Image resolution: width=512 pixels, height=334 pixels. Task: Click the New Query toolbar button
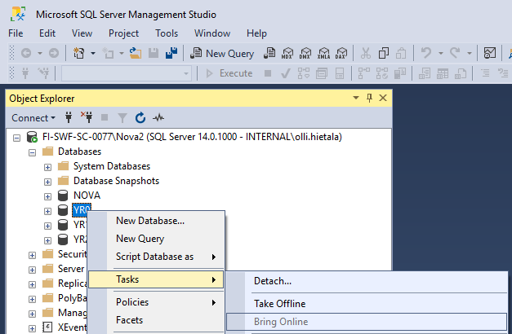coord(222,53)
